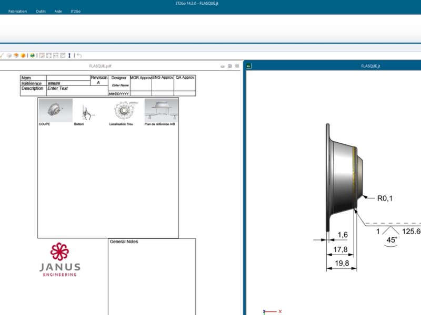Click the ENG Approv. header cell
Viewport: 421px width, 315px height.
point(163,78)
